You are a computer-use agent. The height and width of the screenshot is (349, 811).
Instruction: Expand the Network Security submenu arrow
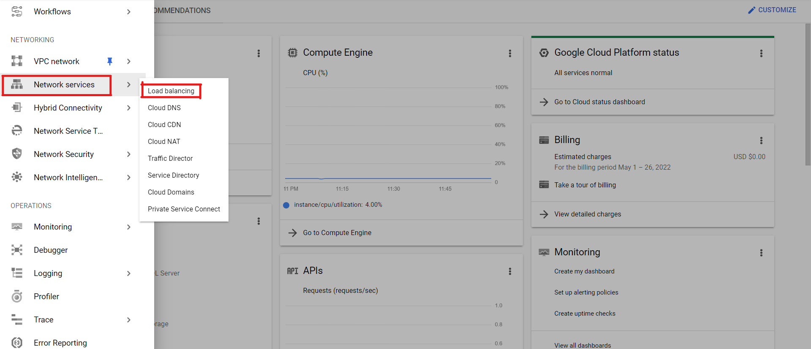pos(129,154)
